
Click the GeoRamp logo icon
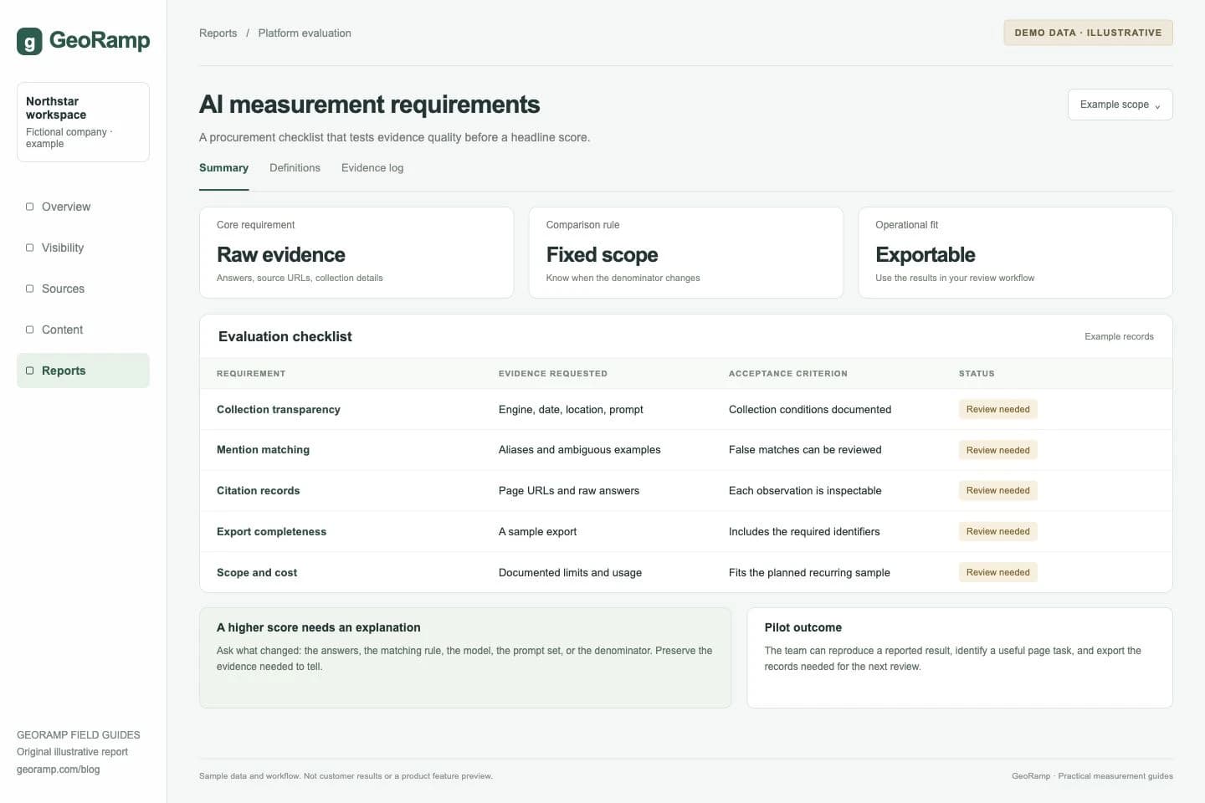[x=29, y=41]
